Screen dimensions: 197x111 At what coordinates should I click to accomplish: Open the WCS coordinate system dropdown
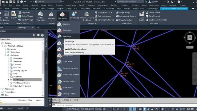point(190,47)
